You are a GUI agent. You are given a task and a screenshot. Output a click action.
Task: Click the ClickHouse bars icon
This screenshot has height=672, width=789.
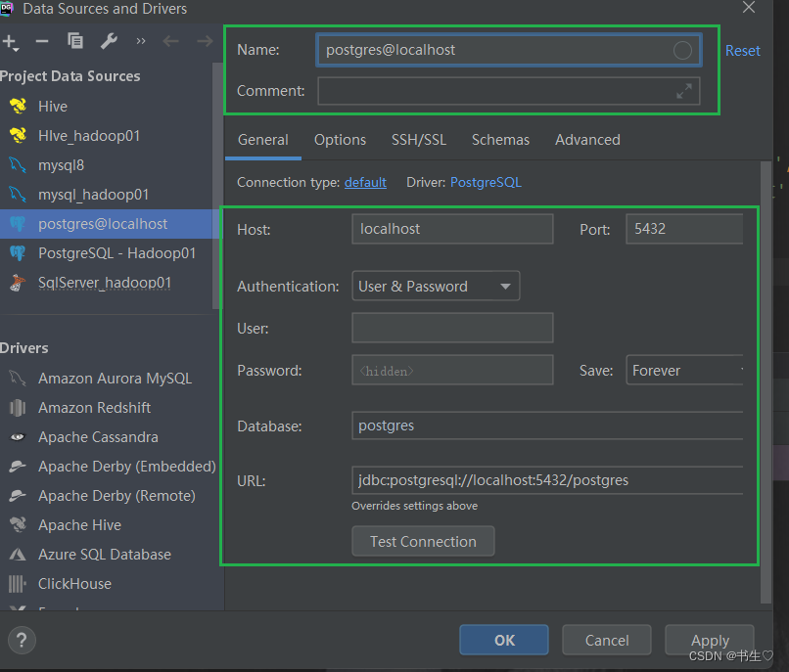click(x=17, y=584)
